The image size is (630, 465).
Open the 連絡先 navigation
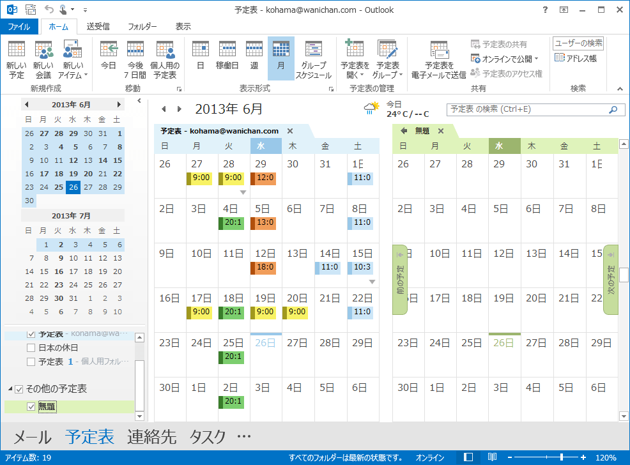[152, 437]
